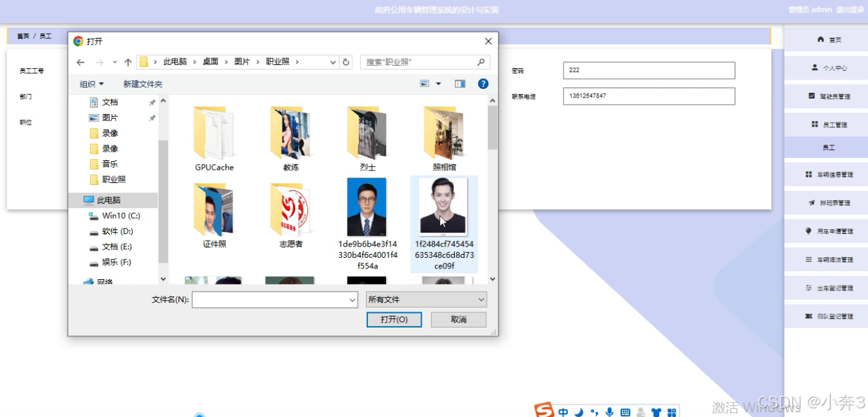868x417 pixels.
Task: Enable night mode via the moon icon
Action: pyautogui.click(x=578, y=411)
